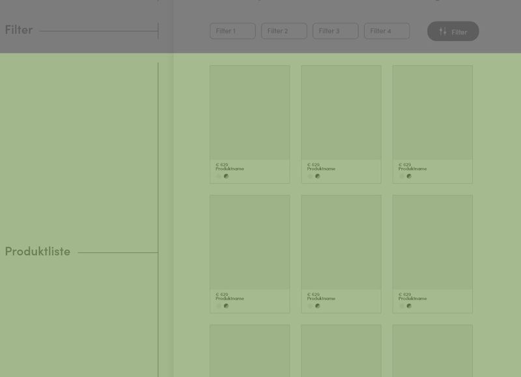Open the last product card in the second row
This screenshot has width=521, height=377.
(432, 254)
